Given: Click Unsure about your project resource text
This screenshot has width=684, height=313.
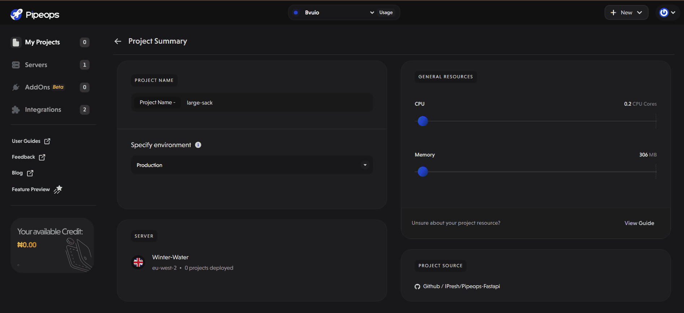Looking at the screenshot, I should [456, 223].
